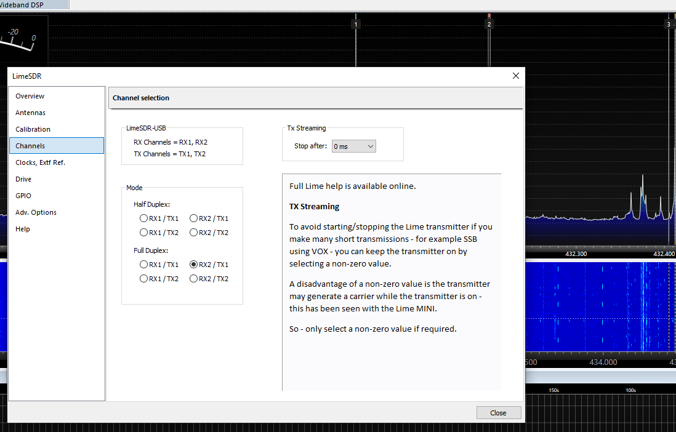Click spectrum marker 1 flag

355,24
